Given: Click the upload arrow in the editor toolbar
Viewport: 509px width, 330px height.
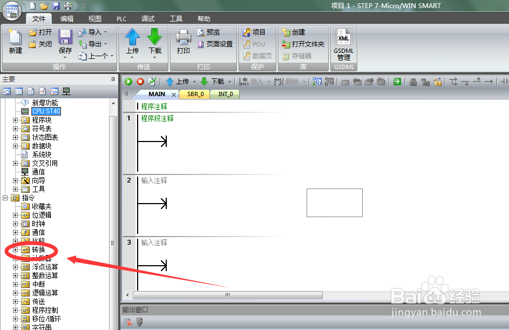Looking at the screenshot, I should coord(169,82).
